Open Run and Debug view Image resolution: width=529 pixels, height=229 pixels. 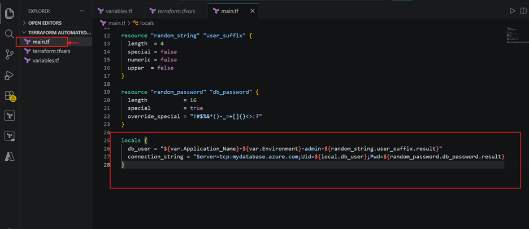click(10, 75)
